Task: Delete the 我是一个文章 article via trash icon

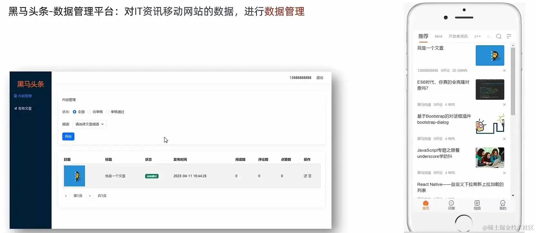Action: pyautogui.click(x=310, y=176)
